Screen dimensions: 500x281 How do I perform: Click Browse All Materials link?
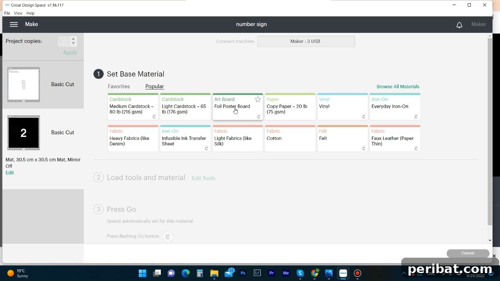click(x=398, y=87)
